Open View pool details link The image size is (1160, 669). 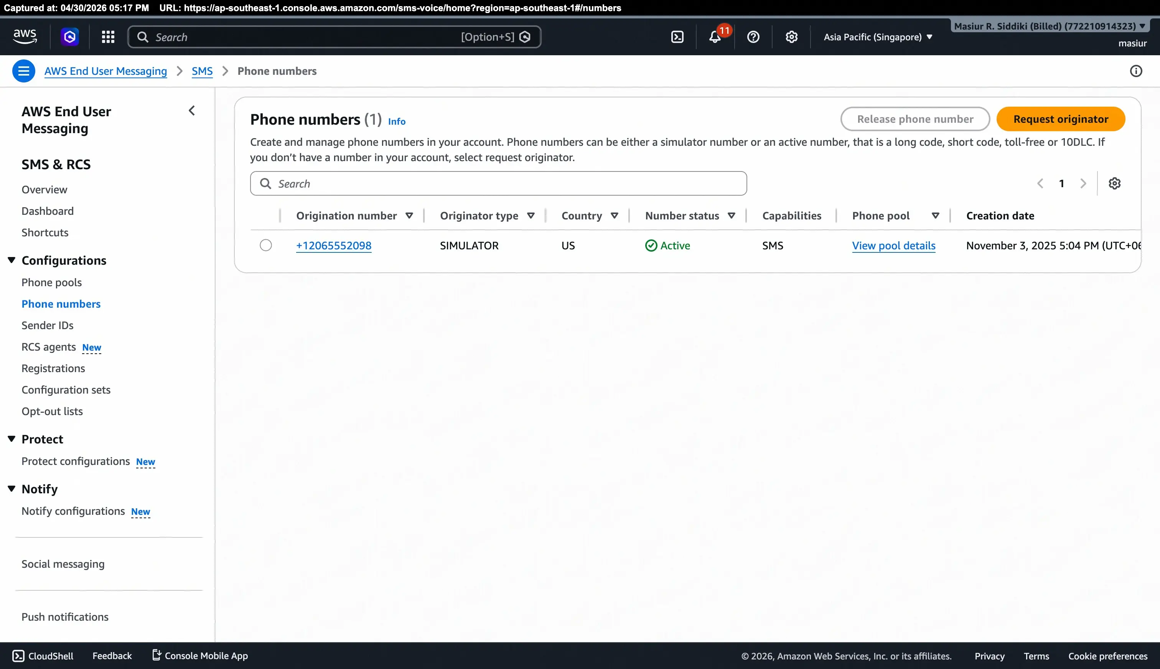tap(893, 246)
